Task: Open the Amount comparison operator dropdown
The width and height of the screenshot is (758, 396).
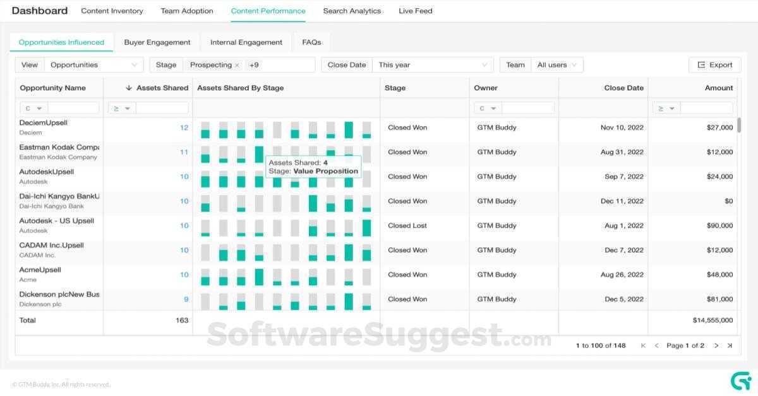Action: (666, 107)
